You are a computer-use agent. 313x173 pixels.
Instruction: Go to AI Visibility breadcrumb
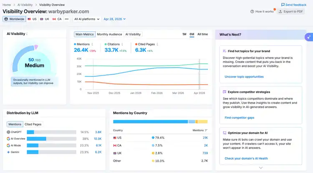point(25,5)
